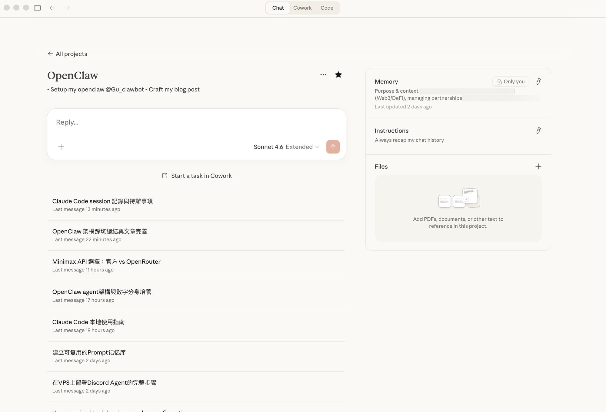Open the Minimax API 選擇 conversation
The height and width of the screenshot is (412, 606).
[106, 262]
